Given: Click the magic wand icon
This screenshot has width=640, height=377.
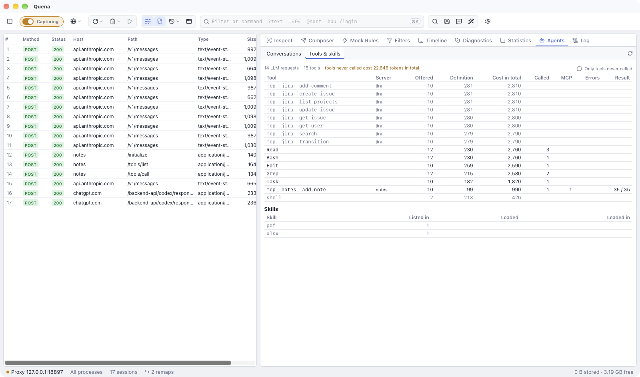Looking at the screenshot, I should (x=471, y=22).
